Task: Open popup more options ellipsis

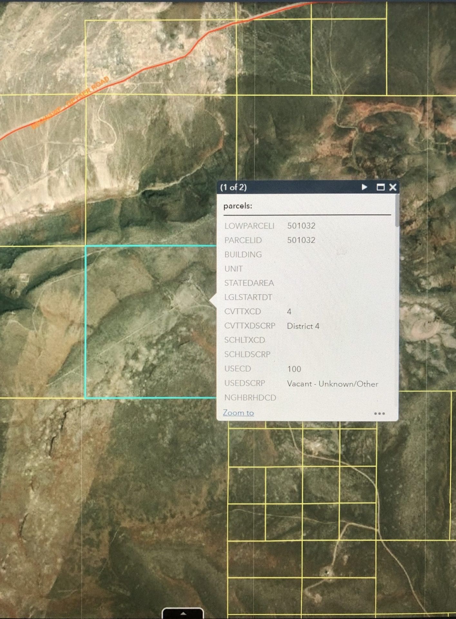Action: click(379, 413)
